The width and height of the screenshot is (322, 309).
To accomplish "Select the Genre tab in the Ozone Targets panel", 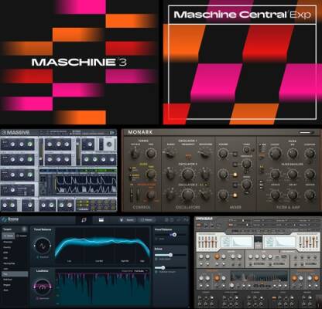I will [9, 236].
